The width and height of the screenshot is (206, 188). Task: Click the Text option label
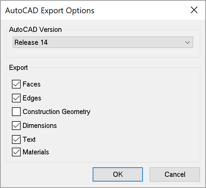pyautogui.click(x=29, y=139)
